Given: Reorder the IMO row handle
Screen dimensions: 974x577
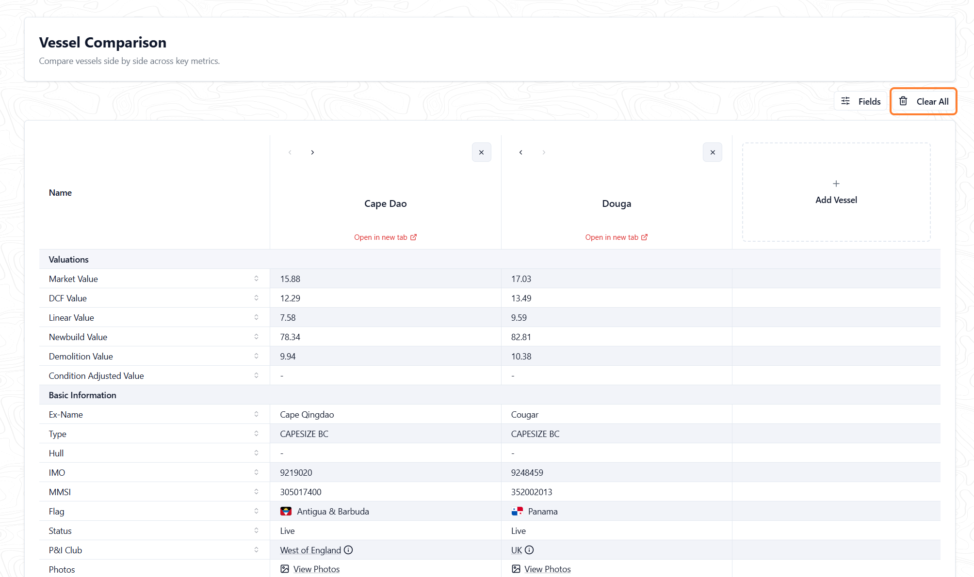Looking at the screenshot, I should point(256,472).
